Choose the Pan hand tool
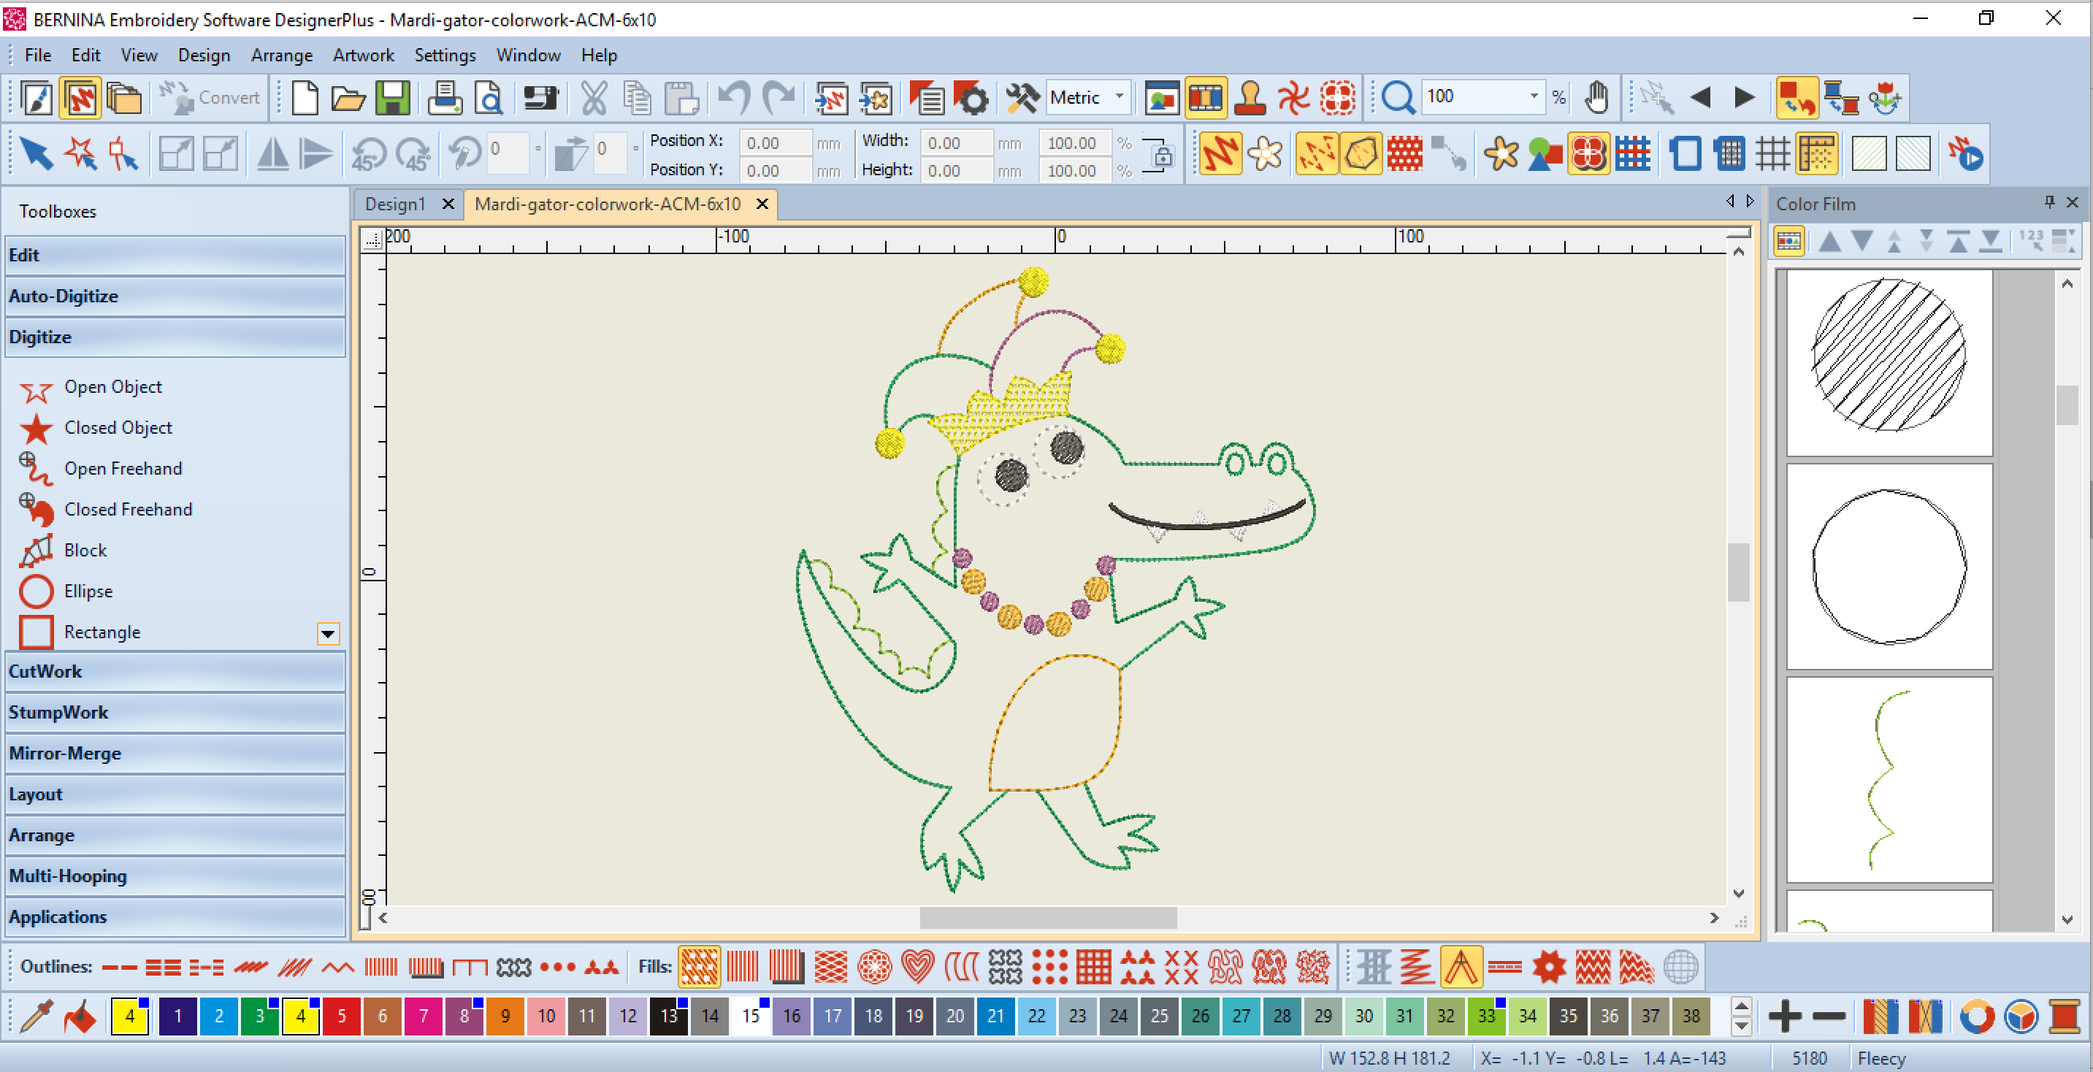Screen dimensions: 2093x1072 (x=1596, y=98)
